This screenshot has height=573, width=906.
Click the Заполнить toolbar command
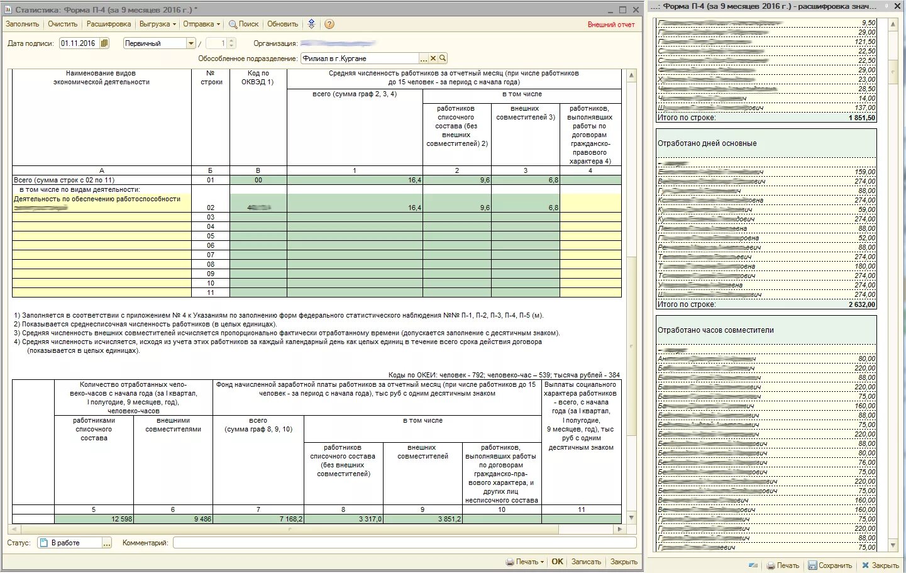[x=22, y=24]
